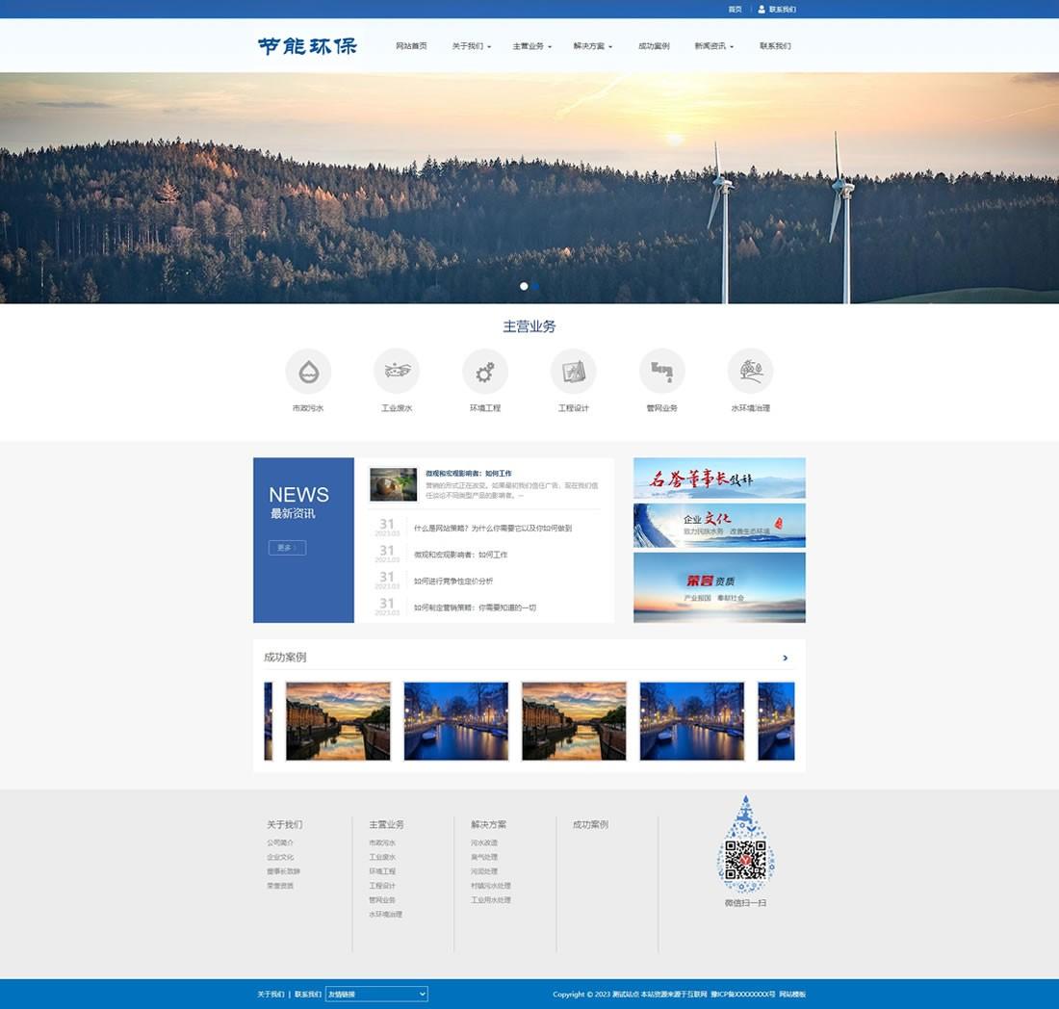1059x1009 pixels.
Task: Click the 市政污水 water drop icon
Action: coord(308,372)
